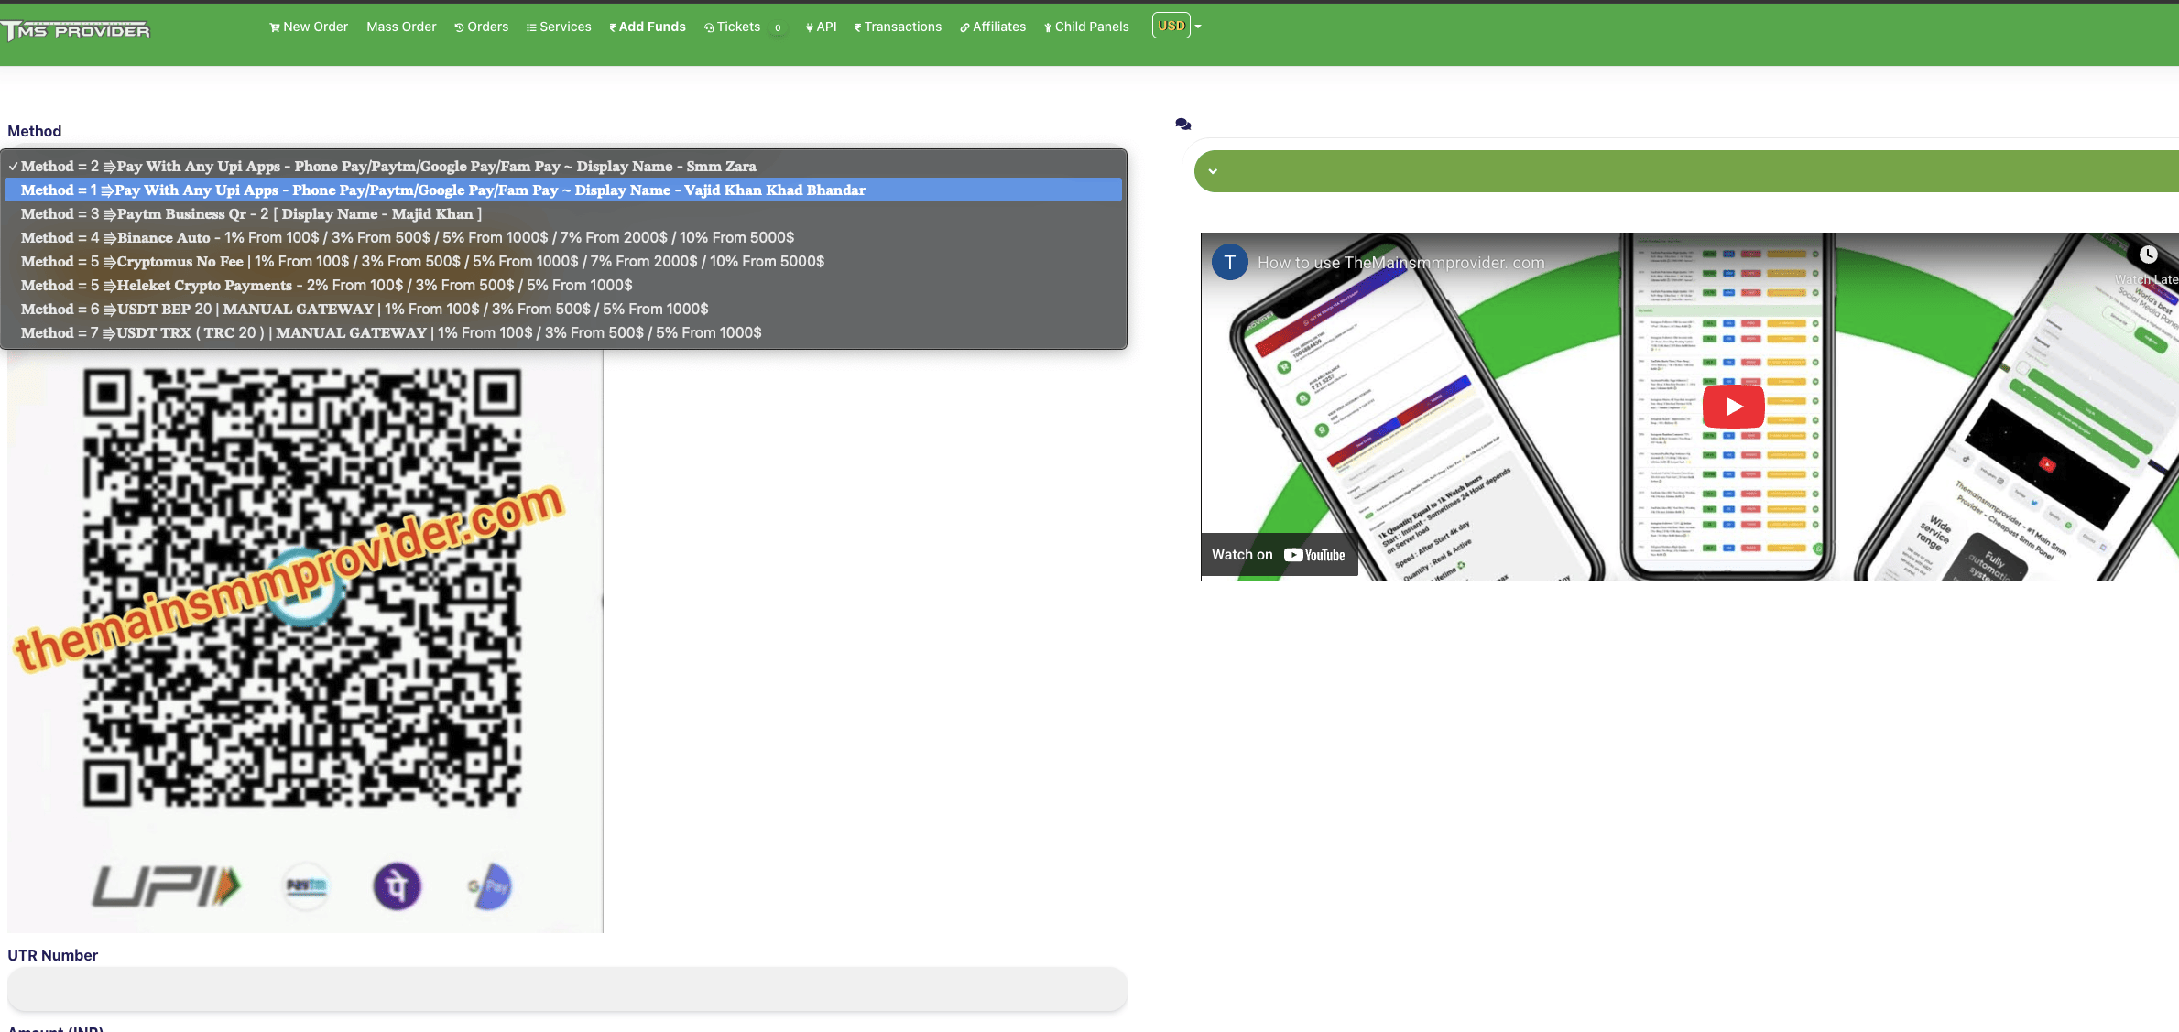This screenshot has height=1032, width=2179.
Task: Select Method 2 Smm Zara option
Action: (388, 167)
